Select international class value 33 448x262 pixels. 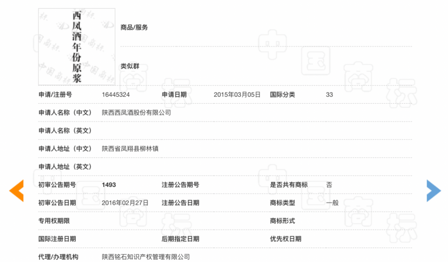pyautogui.click(x=329, y=95)
